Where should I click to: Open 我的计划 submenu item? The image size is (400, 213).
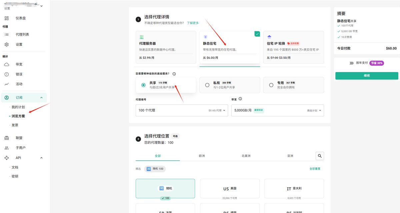click(x=18, y=107)
